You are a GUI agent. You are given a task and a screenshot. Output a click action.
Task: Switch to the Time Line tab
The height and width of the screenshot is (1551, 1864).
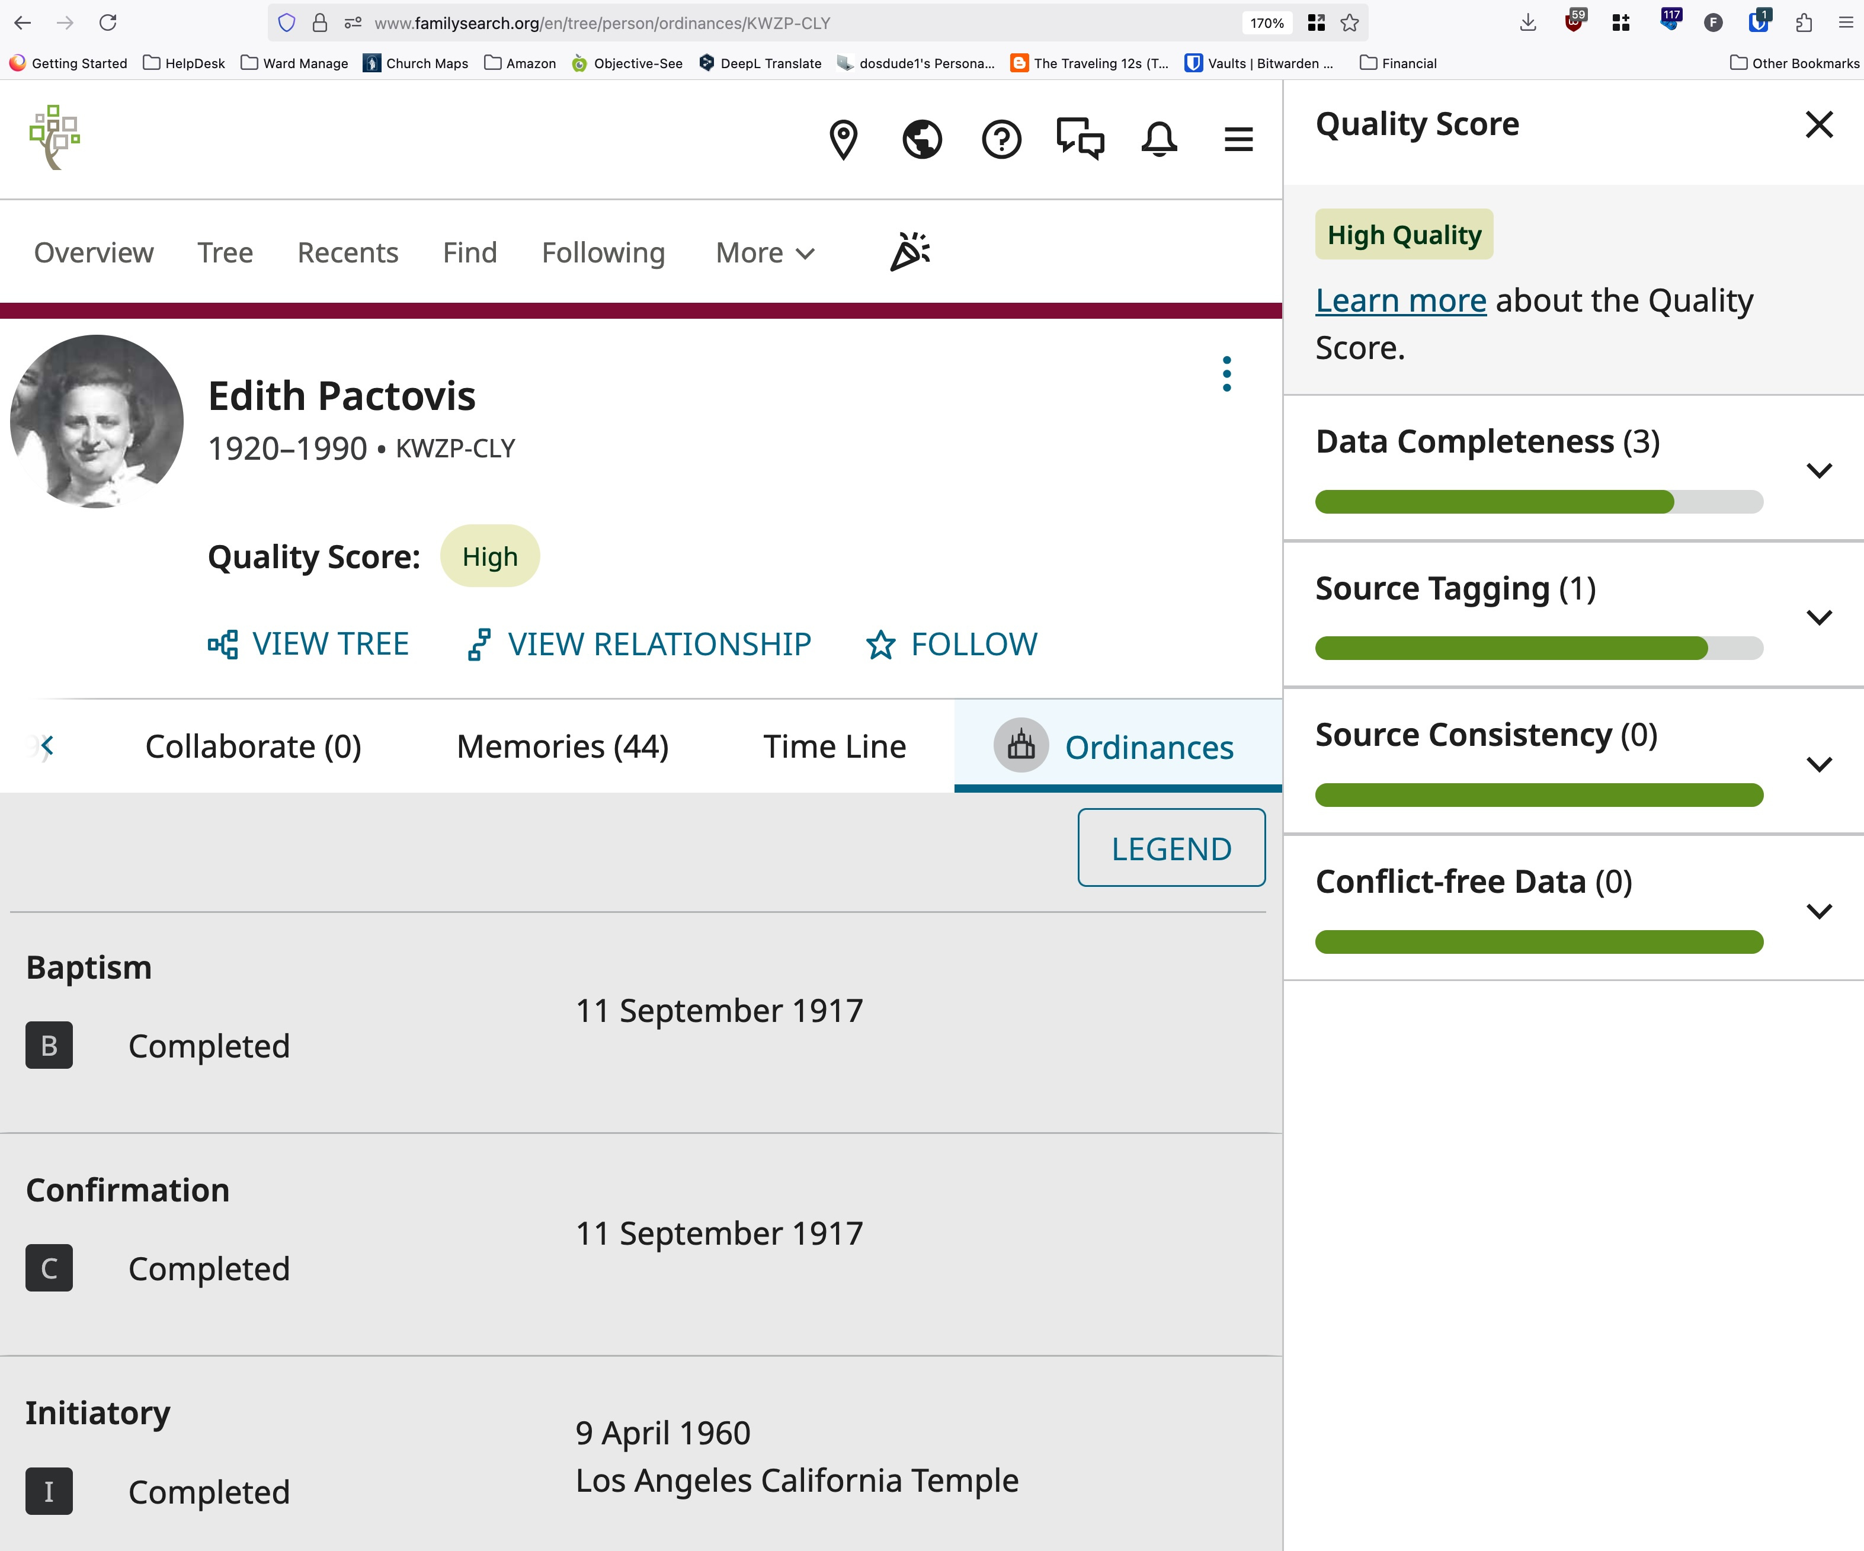pos(834,747)
